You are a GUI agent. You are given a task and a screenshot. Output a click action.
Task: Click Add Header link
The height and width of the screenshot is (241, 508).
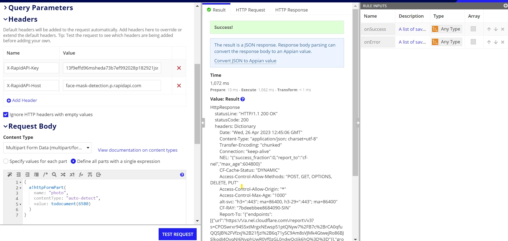tap(22, 100)
